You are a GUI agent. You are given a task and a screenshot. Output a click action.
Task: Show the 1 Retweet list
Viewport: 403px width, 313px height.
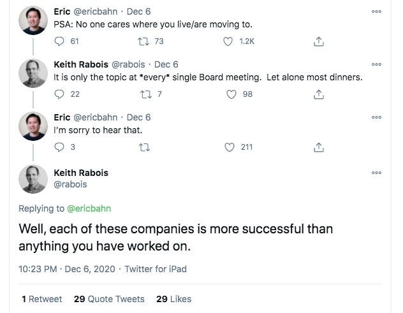(41, 299)
